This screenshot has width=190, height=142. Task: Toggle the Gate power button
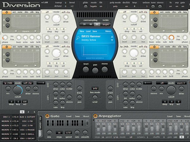(x=47, y=116)
